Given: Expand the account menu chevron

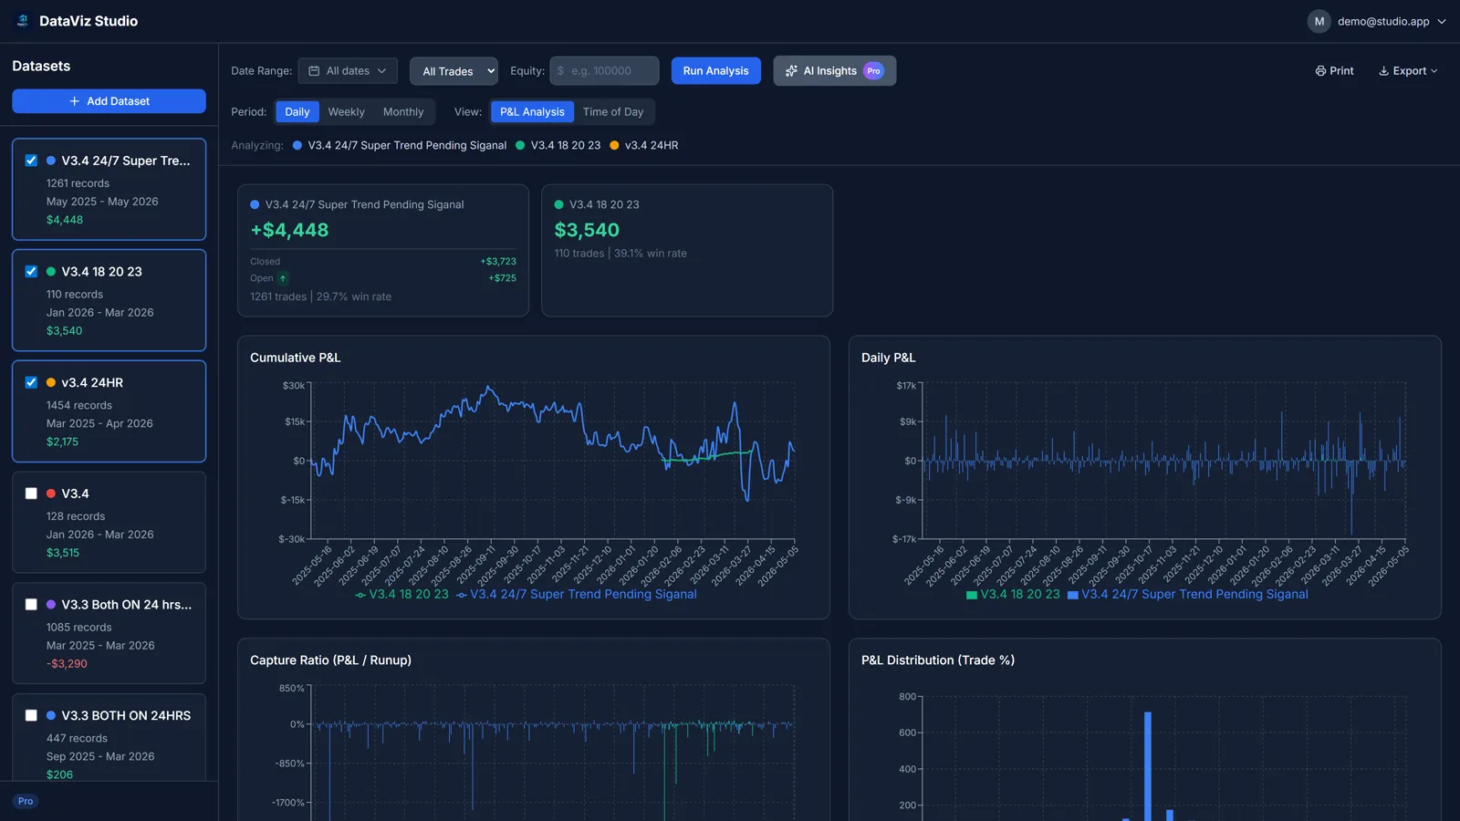Looking at the screenshot, I should 1442,22.
